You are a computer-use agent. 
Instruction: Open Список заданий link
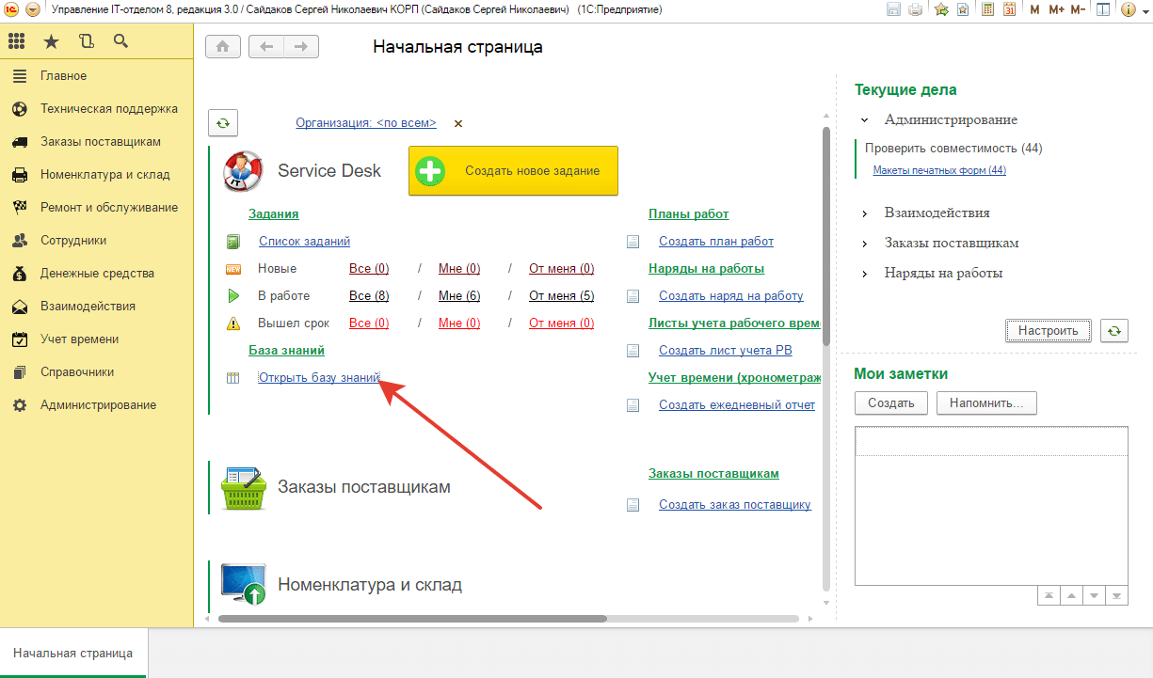coord(304,241)
